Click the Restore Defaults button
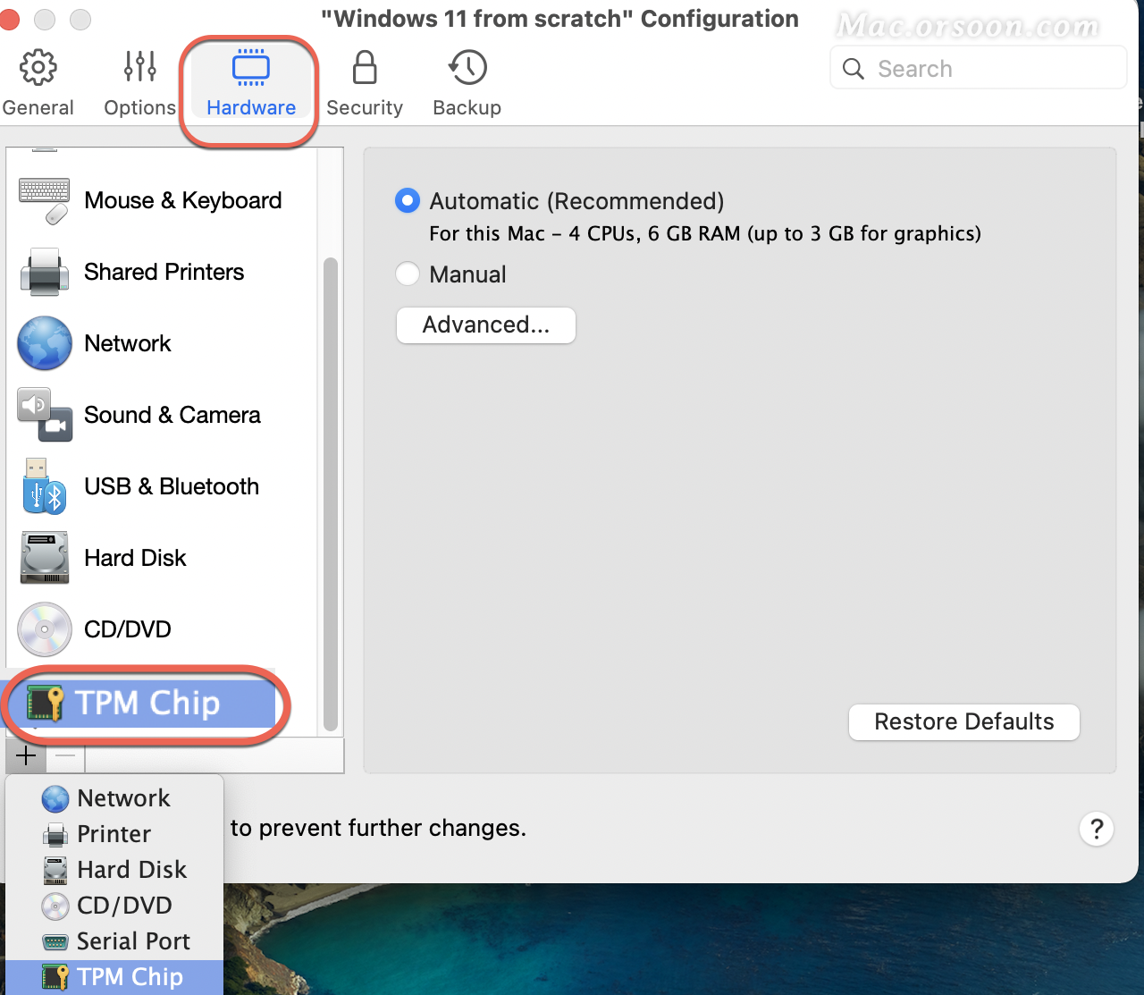The width and height of the screenshot is (1144, 995). pyautogui.click(x=964, y=721)
